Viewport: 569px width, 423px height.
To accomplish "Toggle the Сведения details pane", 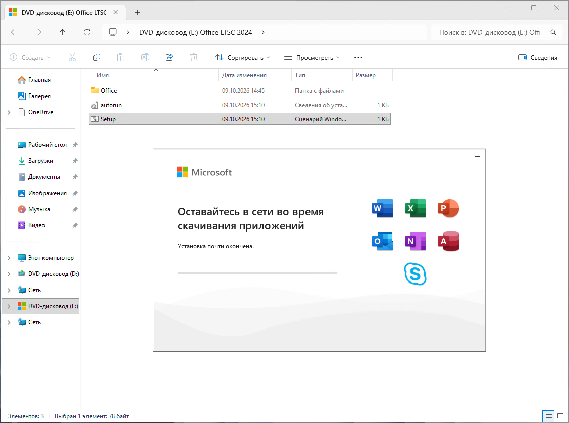I will click(x=538, y=57).
